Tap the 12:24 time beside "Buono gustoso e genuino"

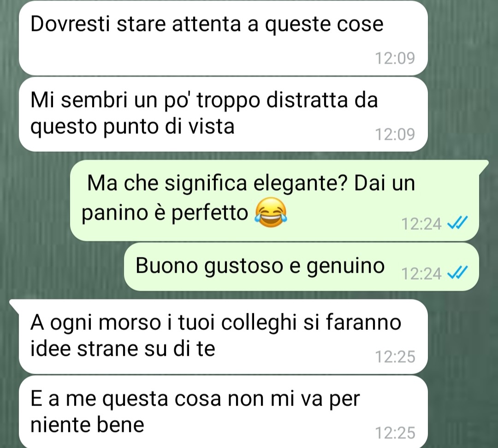[421, 273]
